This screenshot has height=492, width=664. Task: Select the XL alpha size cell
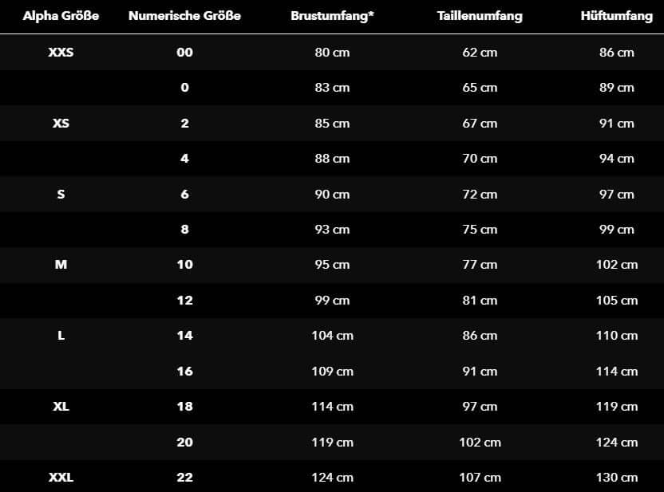tap(61, 407)
